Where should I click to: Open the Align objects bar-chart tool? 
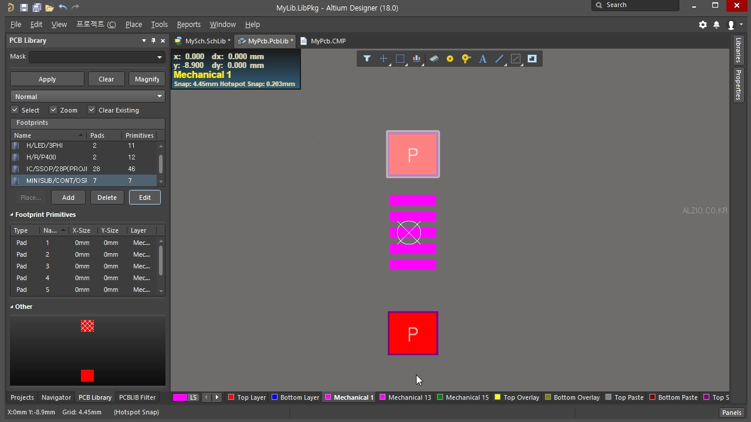coord(417,59)
